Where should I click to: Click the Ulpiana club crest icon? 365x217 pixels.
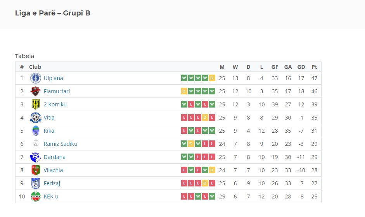click(36, 78)
